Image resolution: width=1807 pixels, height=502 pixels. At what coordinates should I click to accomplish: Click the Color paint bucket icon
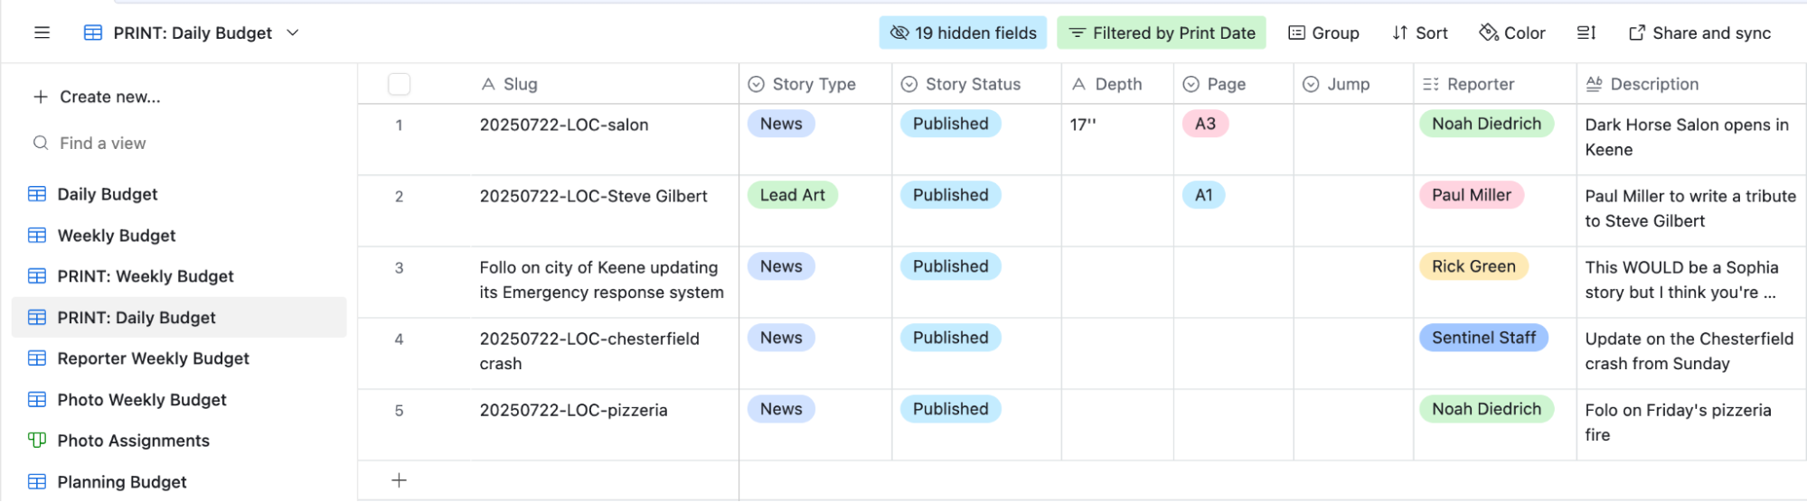tap(1488, 33)
